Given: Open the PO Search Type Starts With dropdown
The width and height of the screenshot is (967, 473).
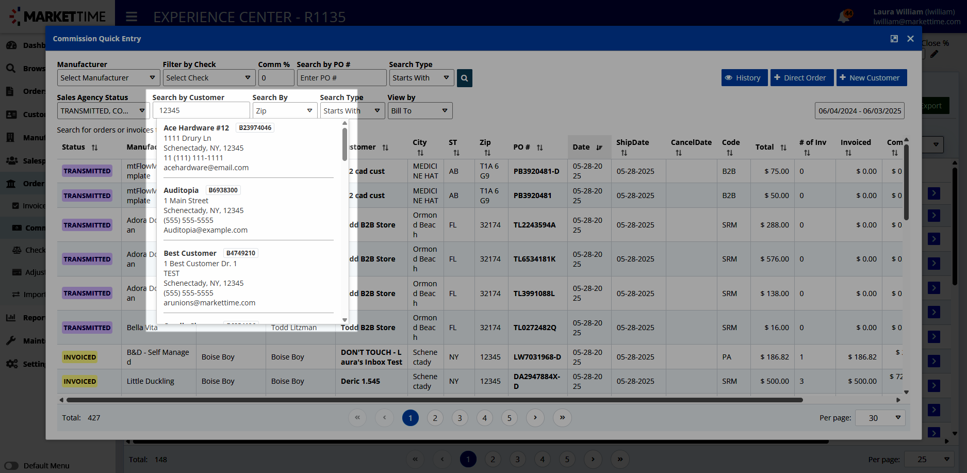Looking at the screenshot, I should (x=421, y=78).
